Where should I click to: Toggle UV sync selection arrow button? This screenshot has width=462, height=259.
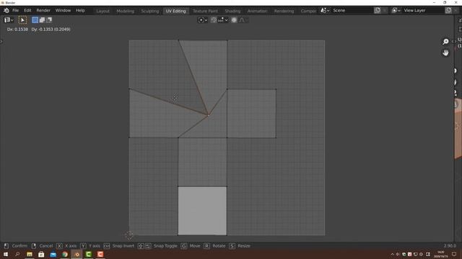[x=22, y=20]
